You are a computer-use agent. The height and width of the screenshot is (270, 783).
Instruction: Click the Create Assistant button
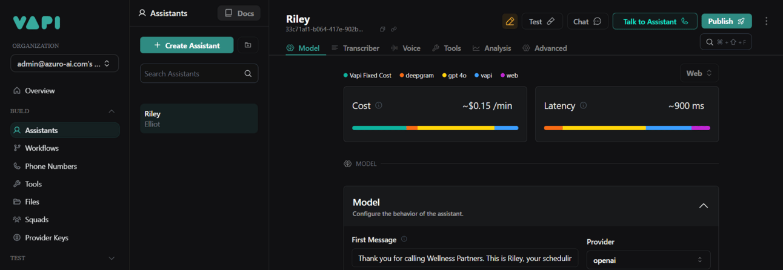coord(187,45)
